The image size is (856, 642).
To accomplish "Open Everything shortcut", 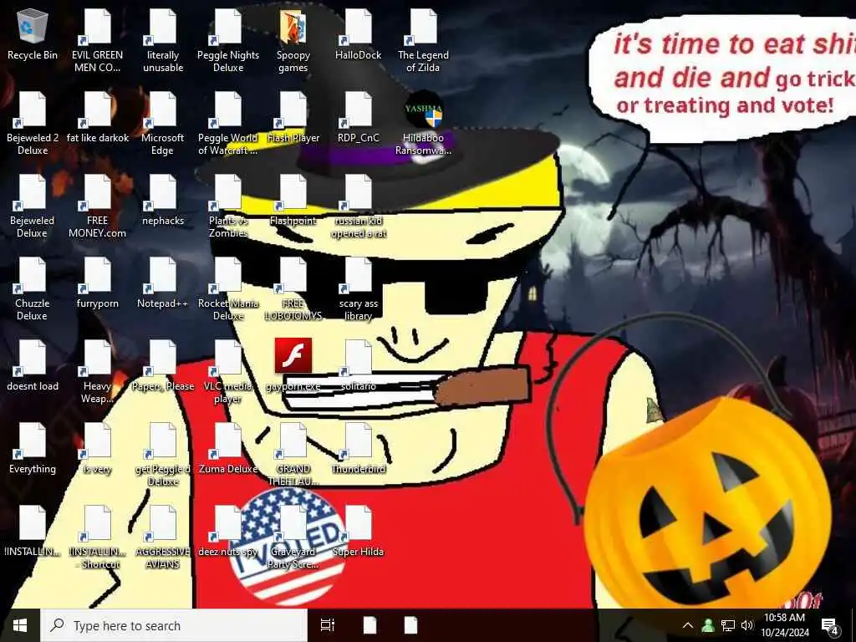I will click(33, 449).
